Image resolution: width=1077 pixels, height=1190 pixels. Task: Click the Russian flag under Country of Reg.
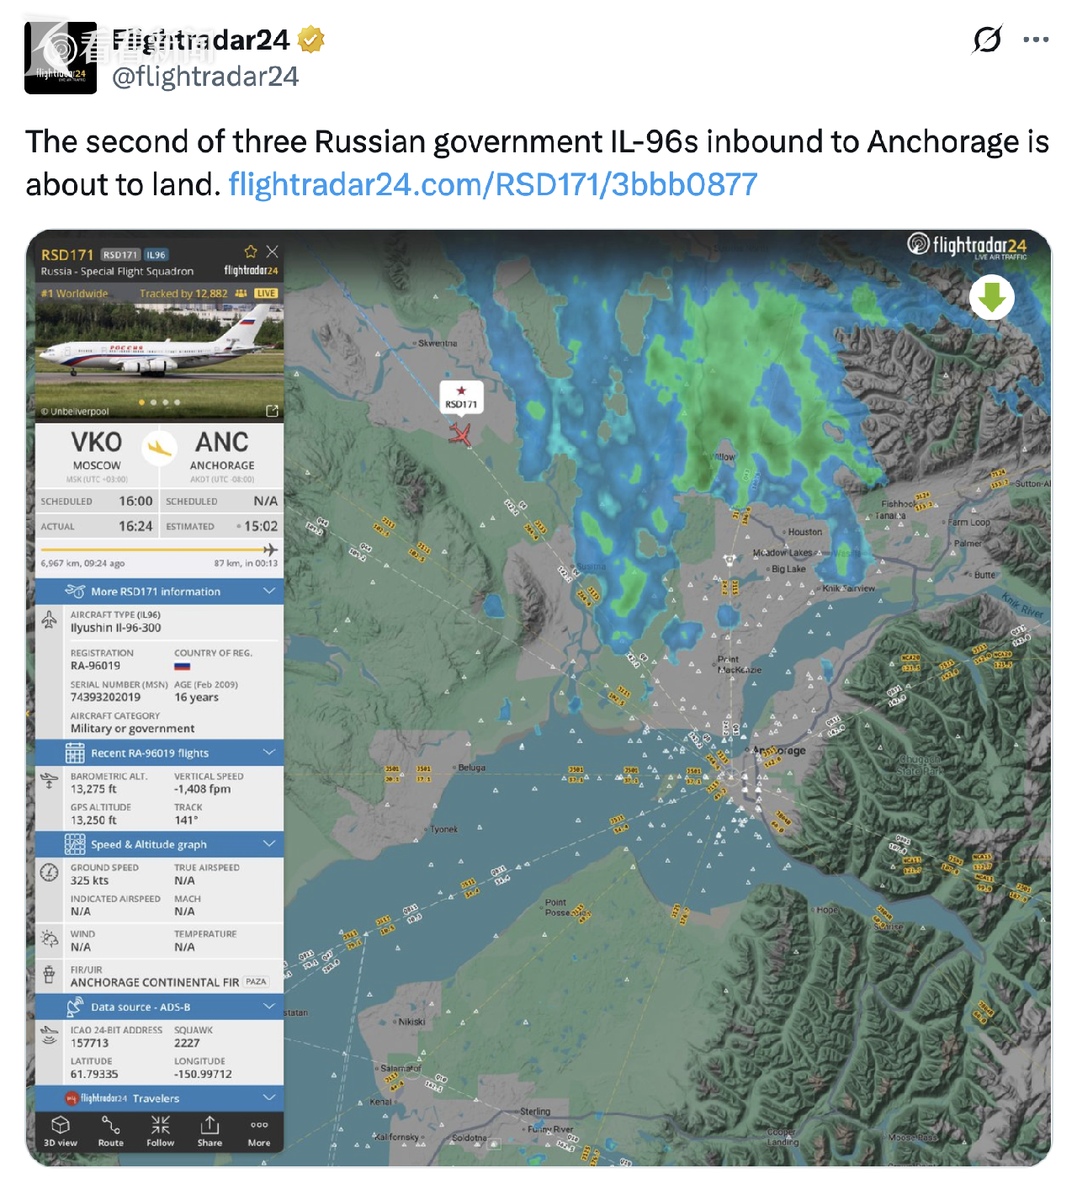182,667
